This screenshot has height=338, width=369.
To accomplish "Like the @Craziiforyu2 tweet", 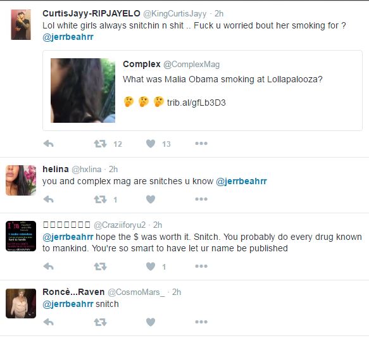I will pyautogui.click(x=151, y=266).
